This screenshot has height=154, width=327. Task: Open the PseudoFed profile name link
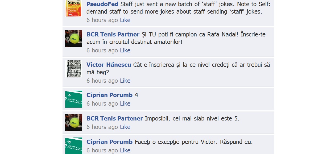[x=102, y=4]
